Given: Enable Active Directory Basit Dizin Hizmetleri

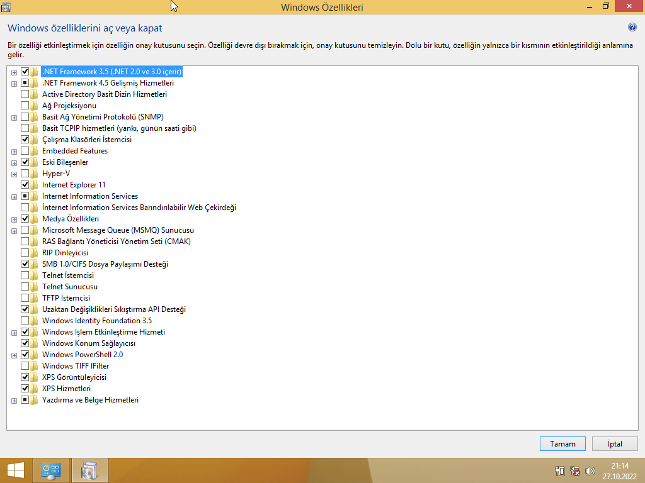Looking at the screenshot, I should click(25, 94).
